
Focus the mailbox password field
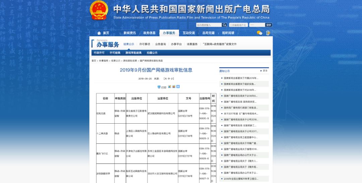257,25
